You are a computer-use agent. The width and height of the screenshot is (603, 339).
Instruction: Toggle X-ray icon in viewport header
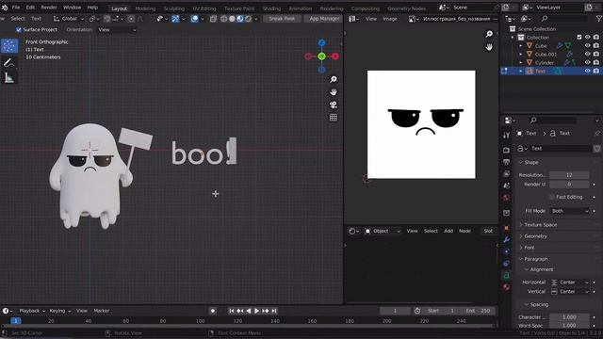[x=213, y=19]
